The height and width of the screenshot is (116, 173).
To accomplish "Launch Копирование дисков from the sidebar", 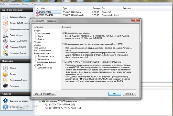I will [x=6, y=29].
